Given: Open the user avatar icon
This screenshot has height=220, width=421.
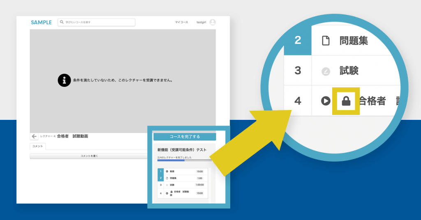Looking at the screenshot, I should (213, 22).
